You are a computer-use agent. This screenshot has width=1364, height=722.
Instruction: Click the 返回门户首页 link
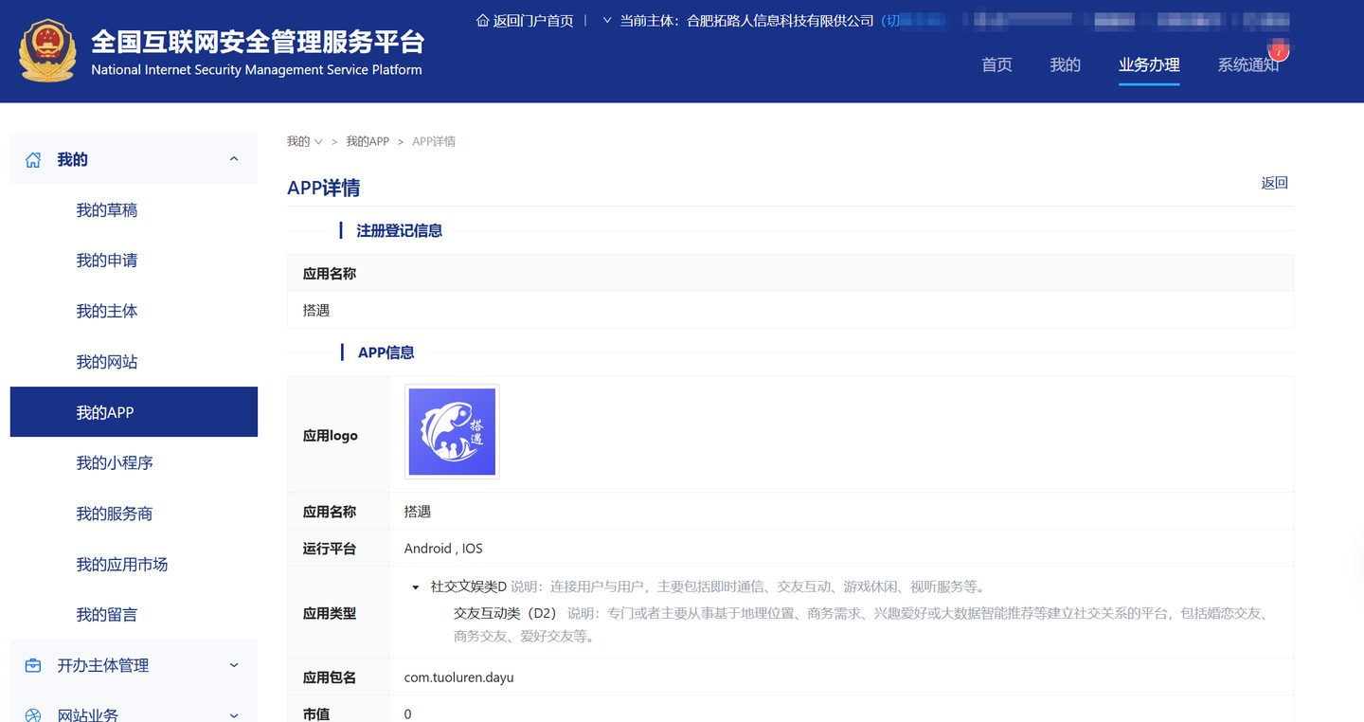click(533, 21)
